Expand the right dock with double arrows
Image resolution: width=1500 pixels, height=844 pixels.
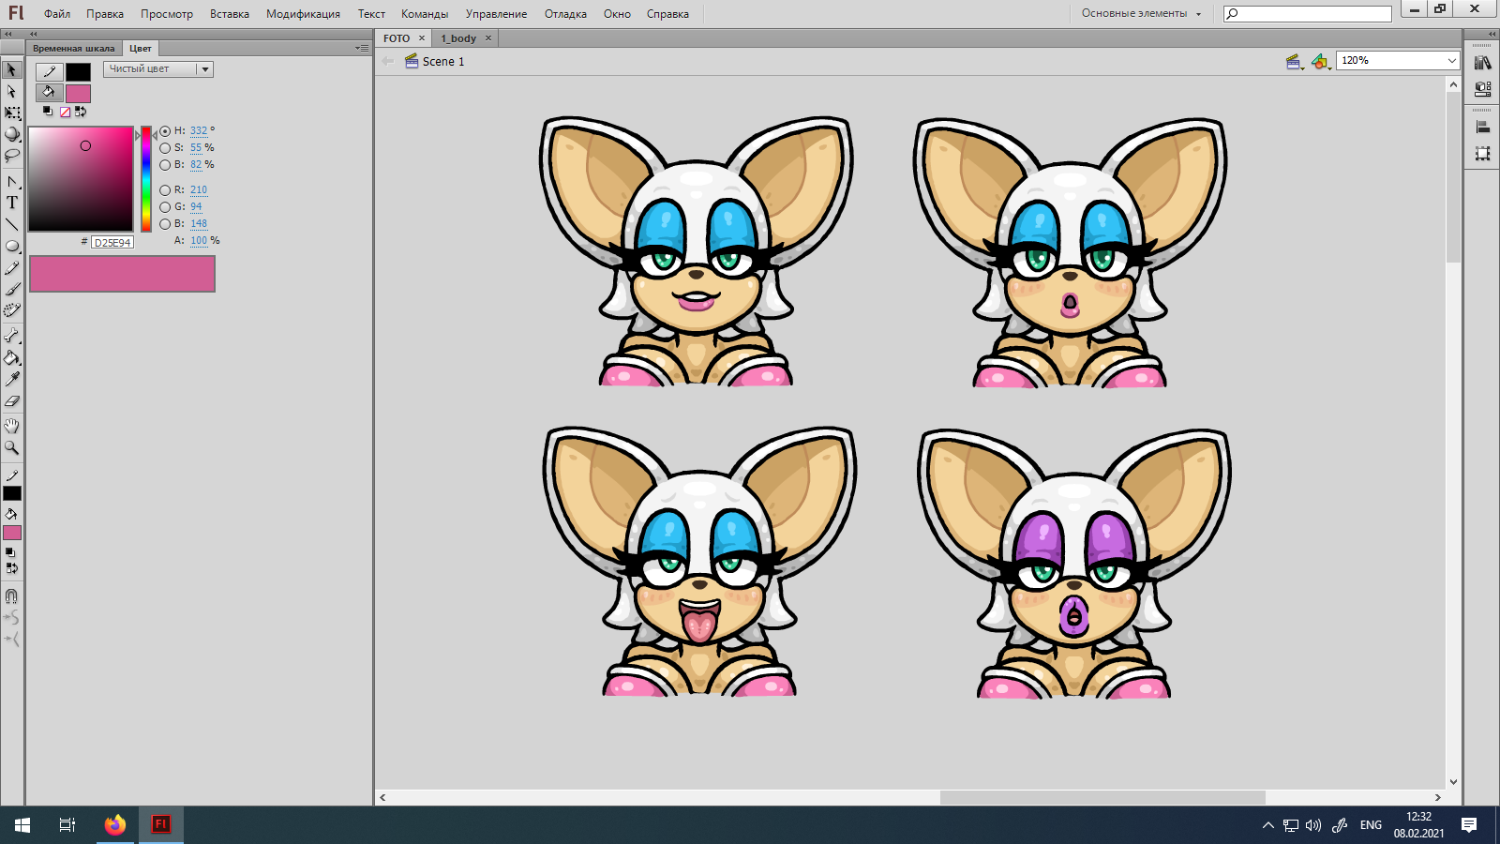click(1492, 34)
